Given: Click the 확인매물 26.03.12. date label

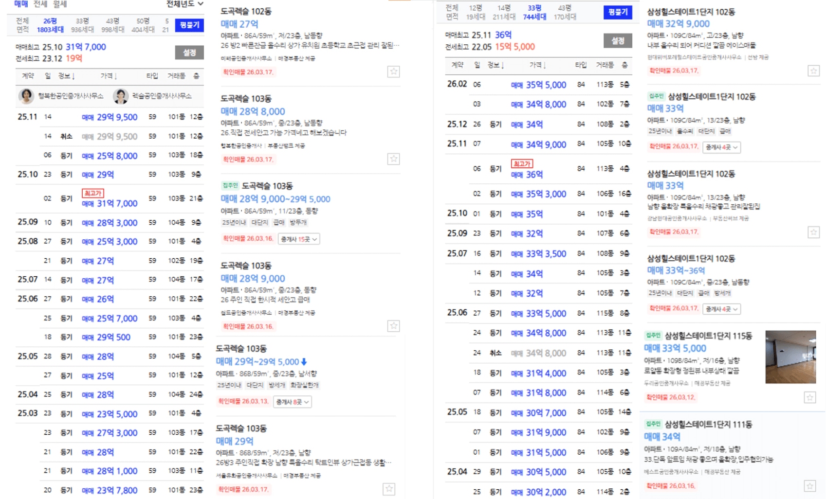Looking at the screenshot, I should (x=671, y=397).
